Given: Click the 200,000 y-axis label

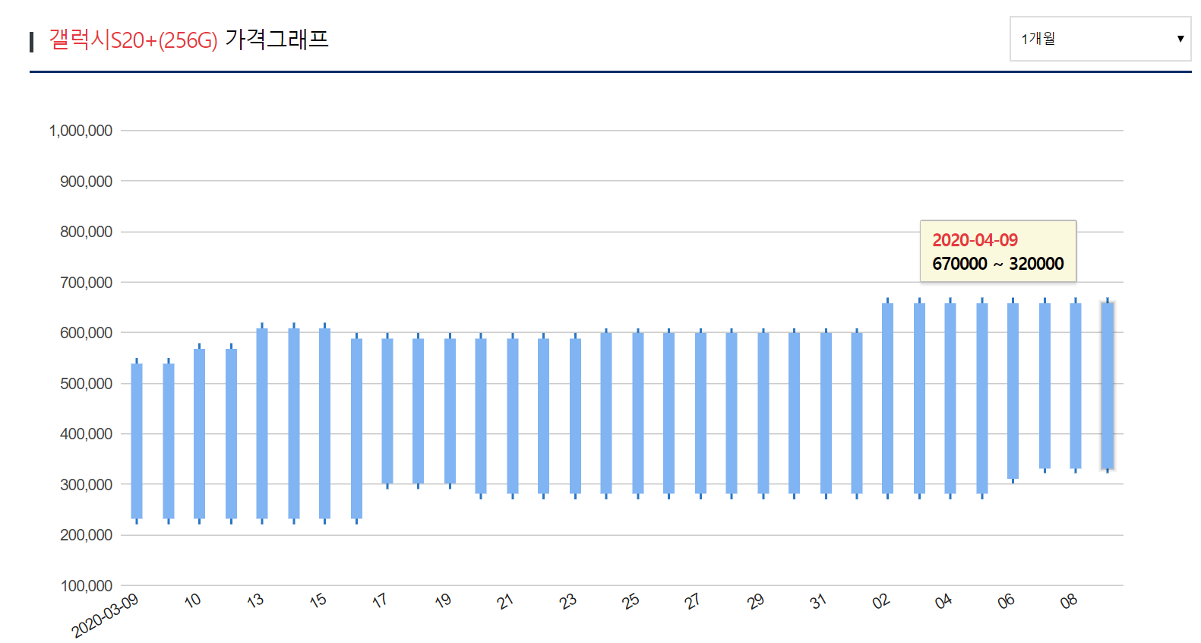Looking at the screenshot, I should [x=86, y=535].
